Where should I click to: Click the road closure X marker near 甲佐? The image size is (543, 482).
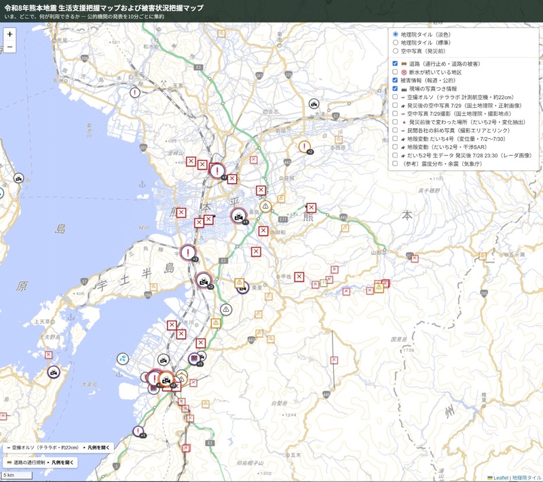tap(299, 277)
